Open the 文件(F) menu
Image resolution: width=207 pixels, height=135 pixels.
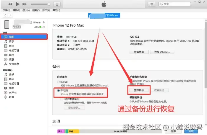tap(6, 10)
